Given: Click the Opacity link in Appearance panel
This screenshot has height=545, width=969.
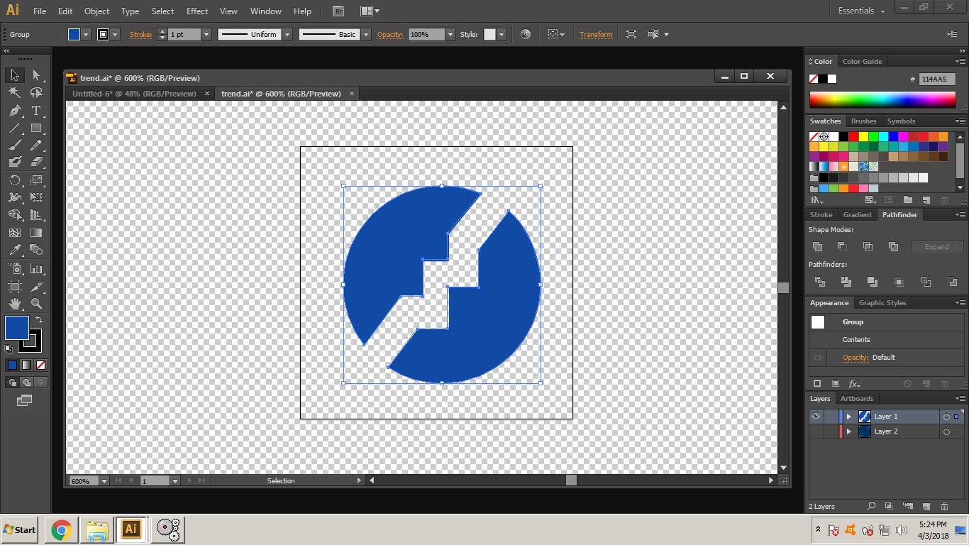Looking at the screenshot, I should [x=856, y=358].
